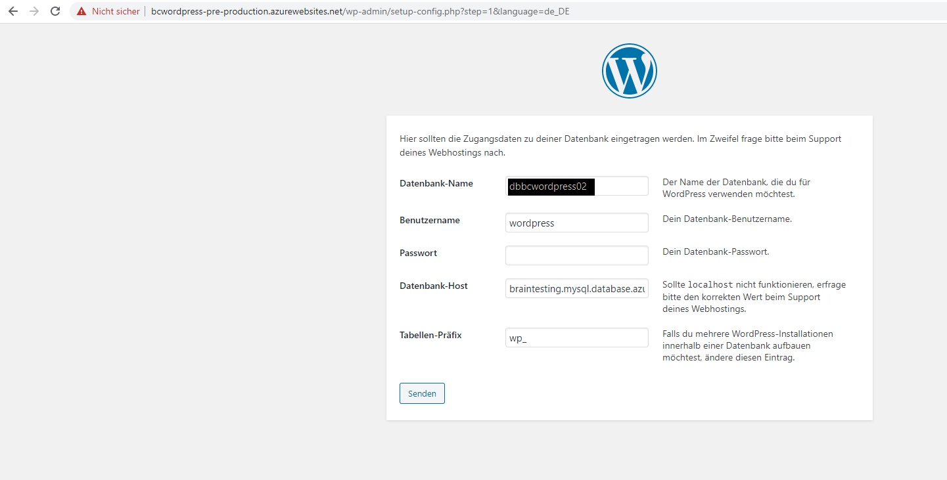Click the Tabellen-Präfix label text

pyautogui.click(x=430, y=335)
